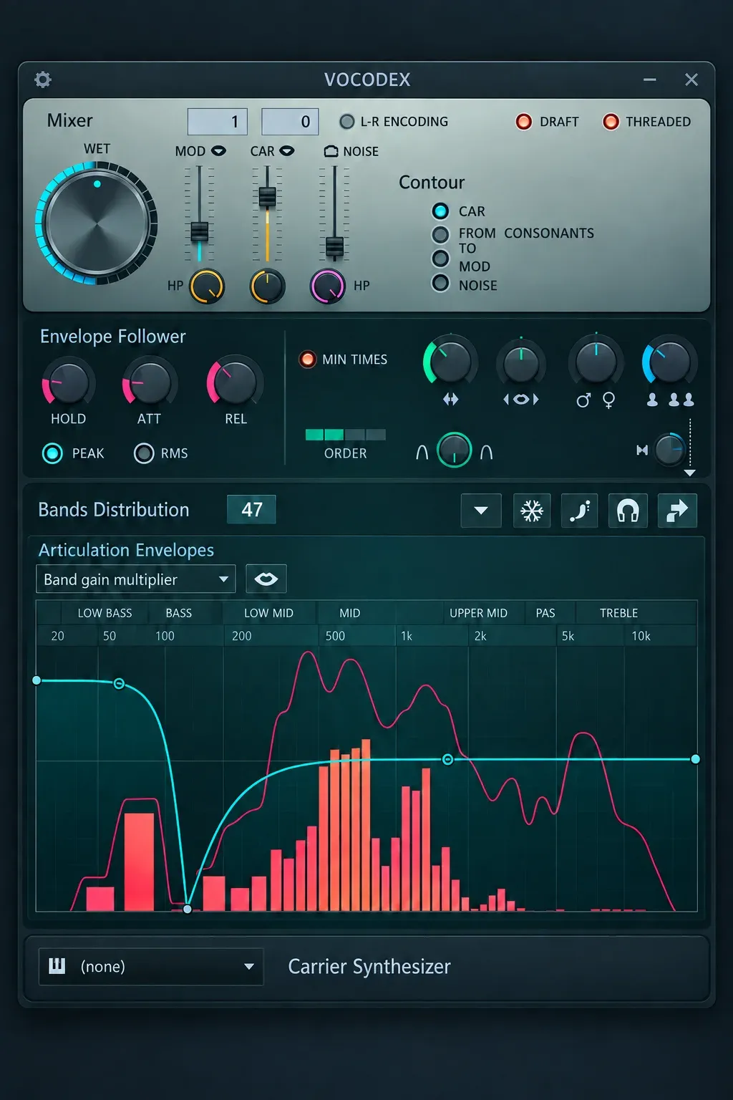This screenshot has height=1100, width=733.
Task: Click the BASS band label
Action: pyautogui.click(x=179, y=613)
